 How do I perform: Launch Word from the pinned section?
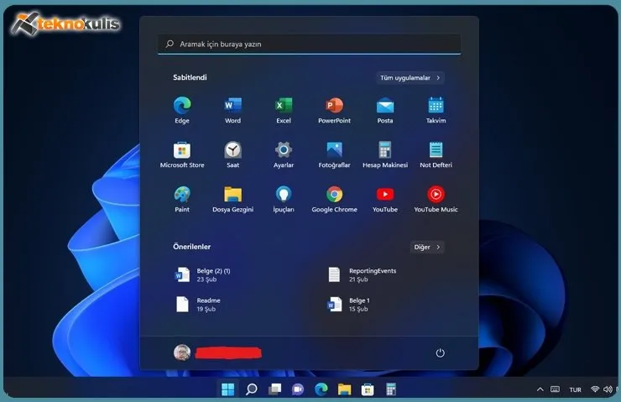(x=233, y=110)
